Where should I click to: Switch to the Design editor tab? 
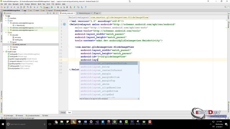pos(63,113)
